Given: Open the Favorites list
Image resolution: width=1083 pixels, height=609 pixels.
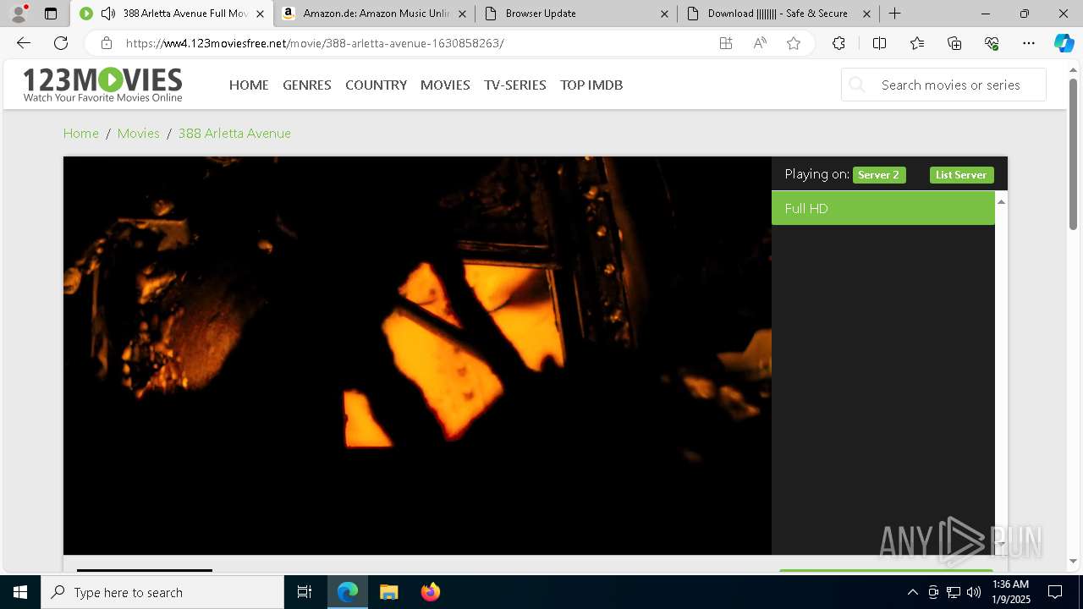Looking at the screenshot, I should pyautogui.click(x=917, y=43).
